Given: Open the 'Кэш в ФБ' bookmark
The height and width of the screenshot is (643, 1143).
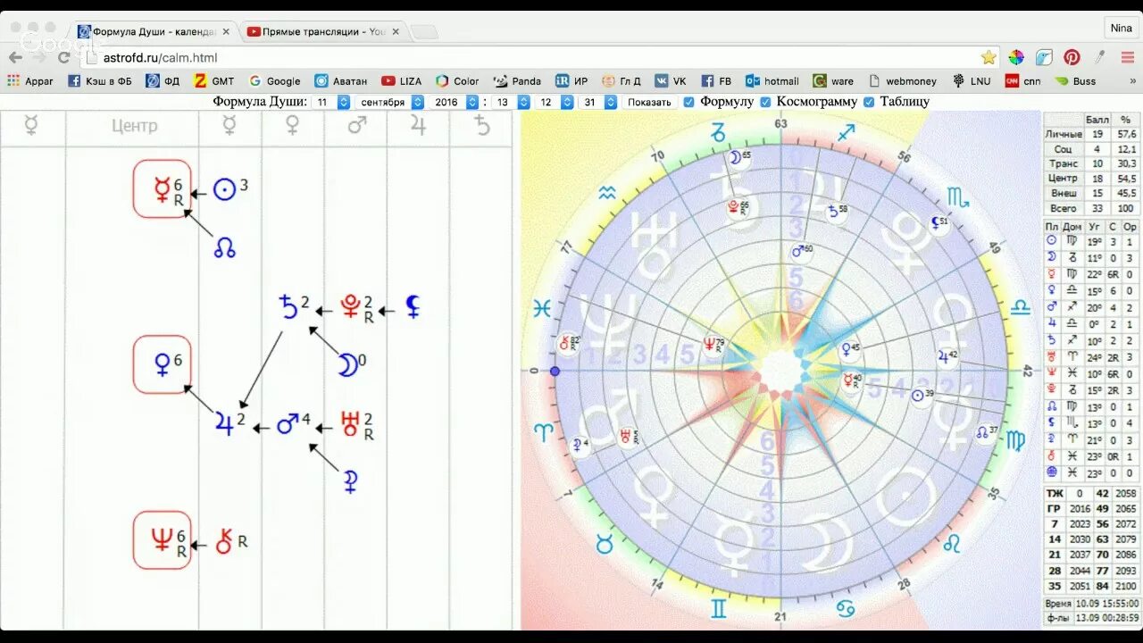Looking at the screenshot, I should (x=99, y=80).
